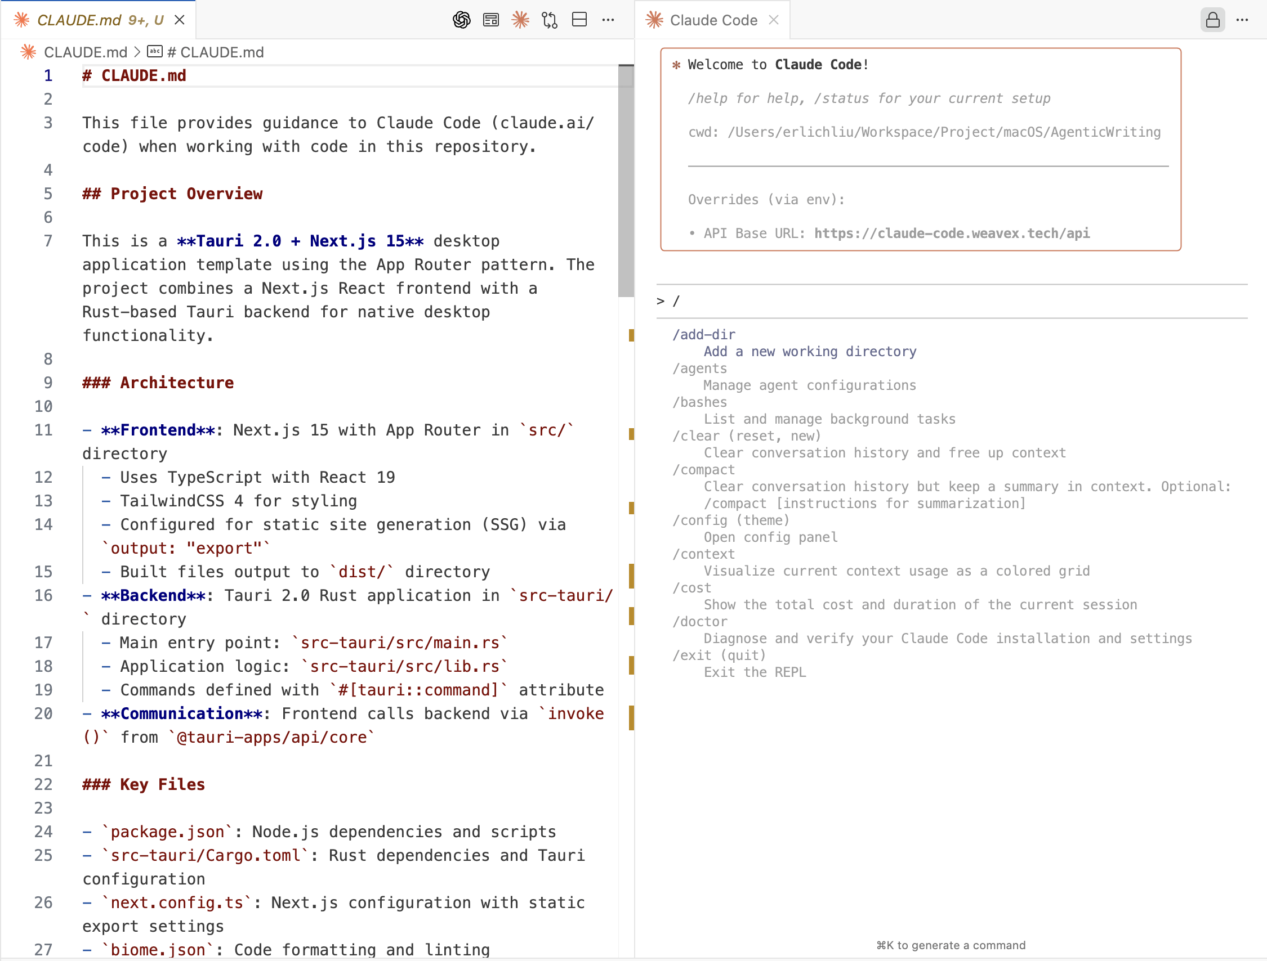This screenshot has width=1267, height=961.
Task: Click the editor vertical scrollbar thumb
Action: (x=626, y=180)
